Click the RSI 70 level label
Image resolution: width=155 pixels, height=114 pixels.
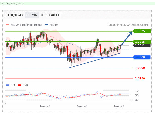pos(137,91)
